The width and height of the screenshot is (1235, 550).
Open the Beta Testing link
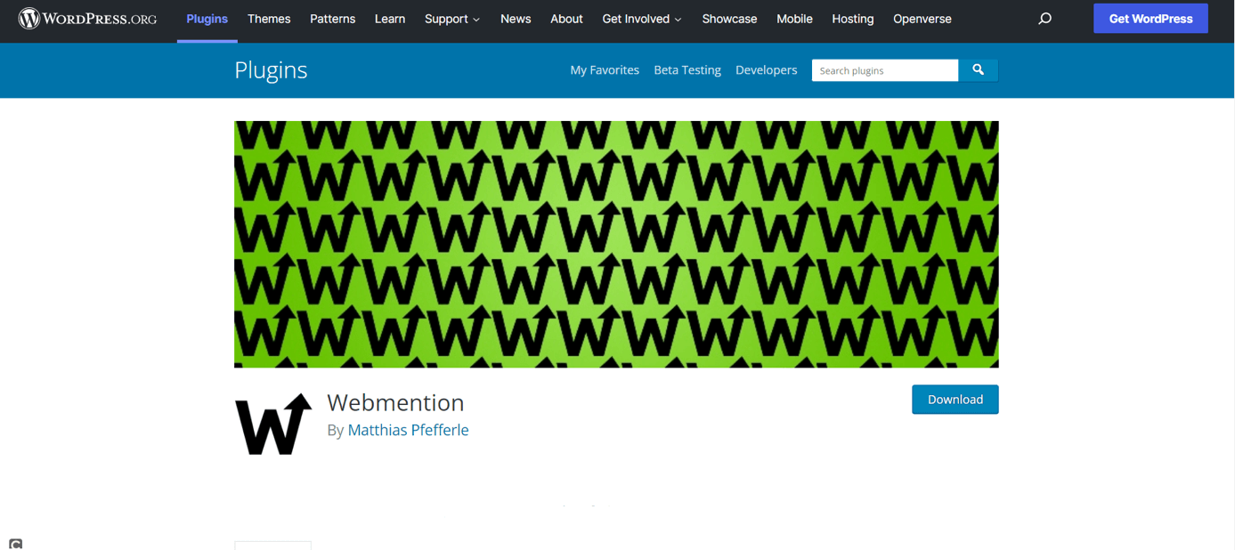(687, 70)
